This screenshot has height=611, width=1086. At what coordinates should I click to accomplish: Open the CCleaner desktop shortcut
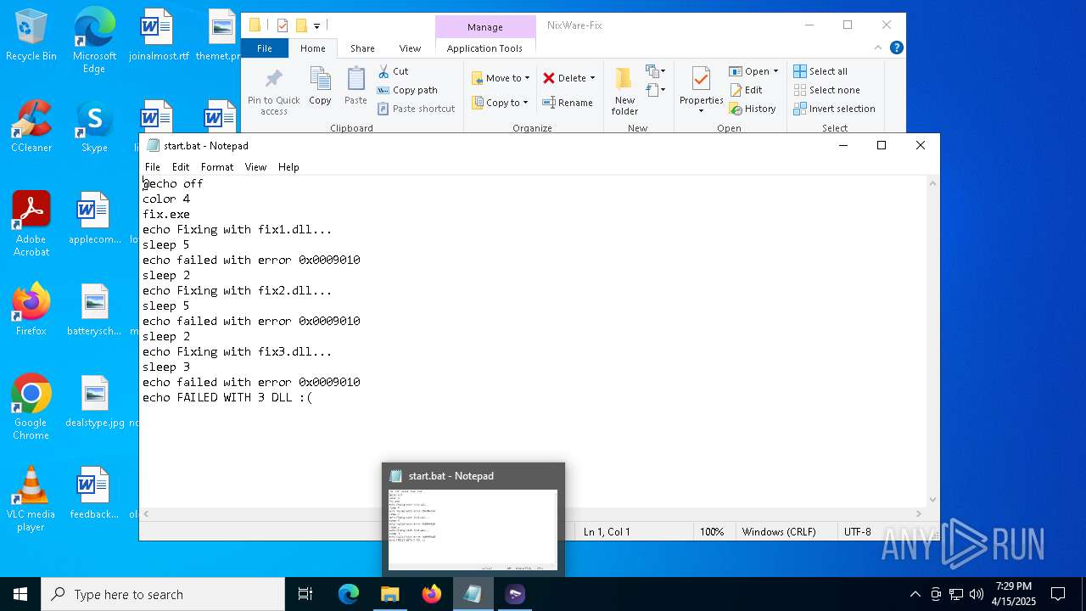[31, 127]
